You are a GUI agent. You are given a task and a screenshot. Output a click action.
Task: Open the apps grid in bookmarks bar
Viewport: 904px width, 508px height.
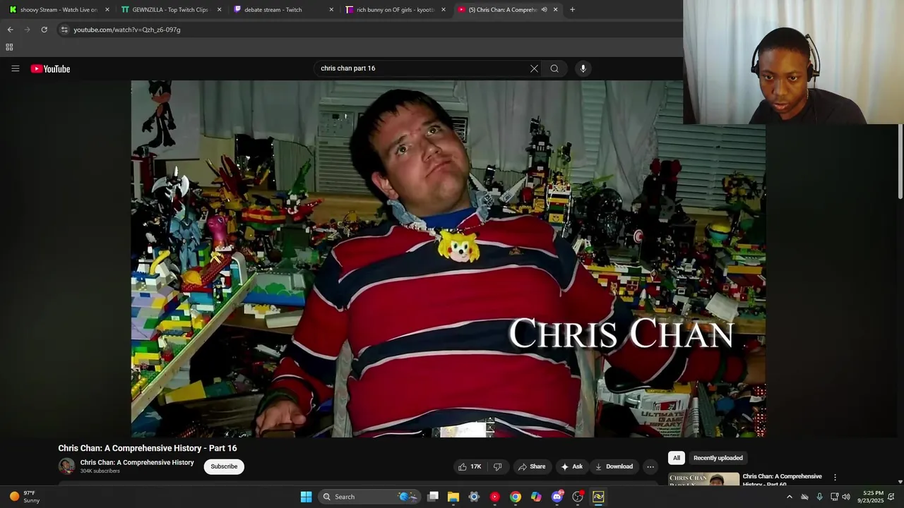(x=9, y=47)
